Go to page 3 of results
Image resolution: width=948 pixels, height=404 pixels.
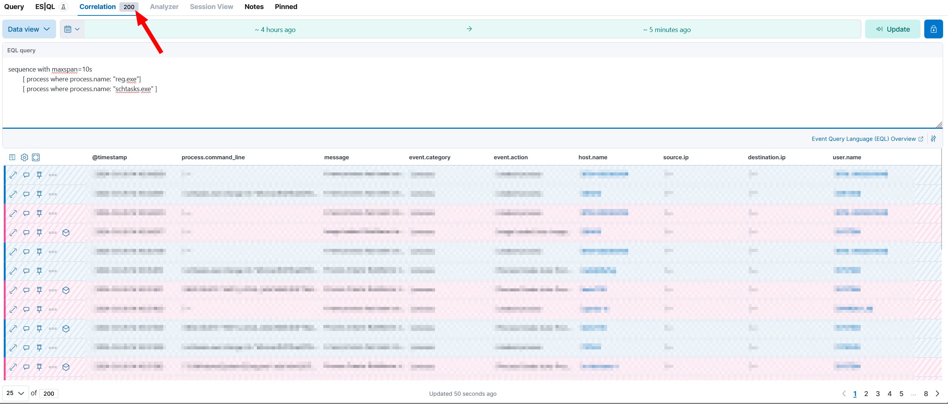coord(878,394)
